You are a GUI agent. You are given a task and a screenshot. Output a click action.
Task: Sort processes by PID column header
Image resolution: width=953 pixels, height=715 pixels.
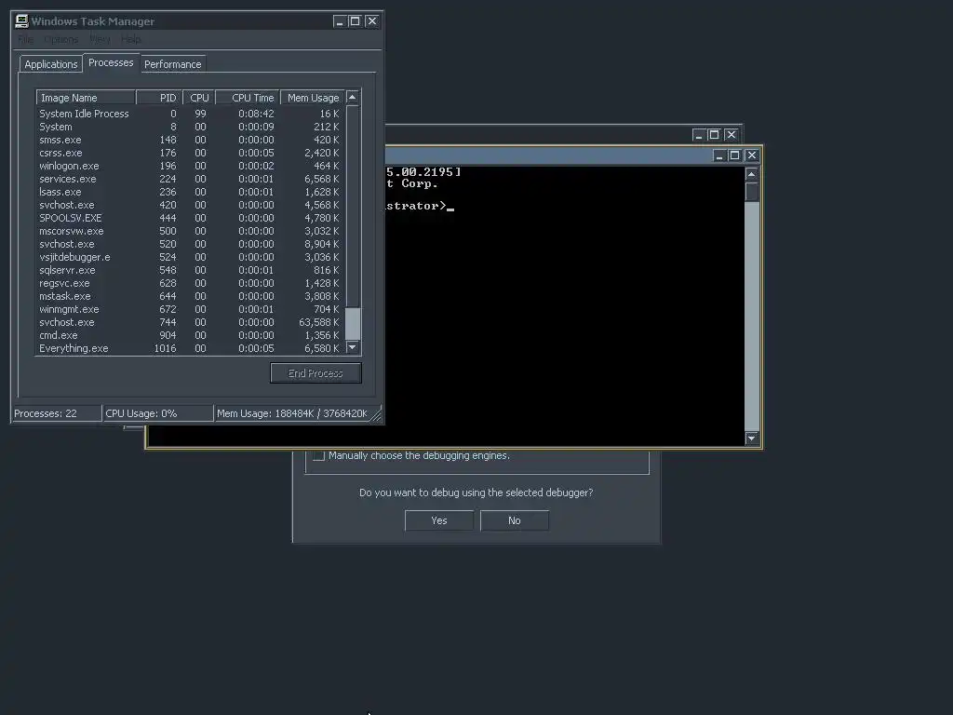click(159, 98)
